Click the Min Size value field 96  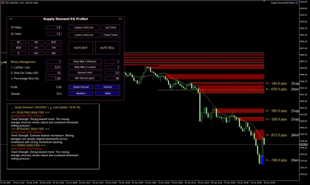[112, 78]
